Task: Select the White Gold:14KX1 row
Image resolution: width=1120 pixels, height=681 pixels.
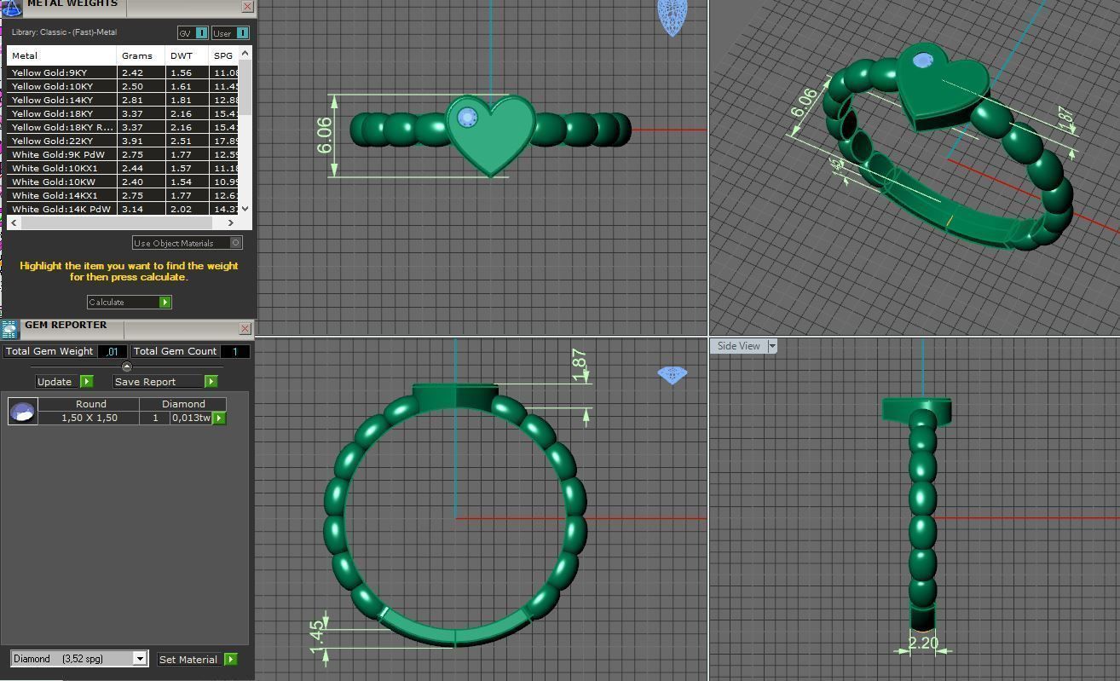Action: (123, 195)
